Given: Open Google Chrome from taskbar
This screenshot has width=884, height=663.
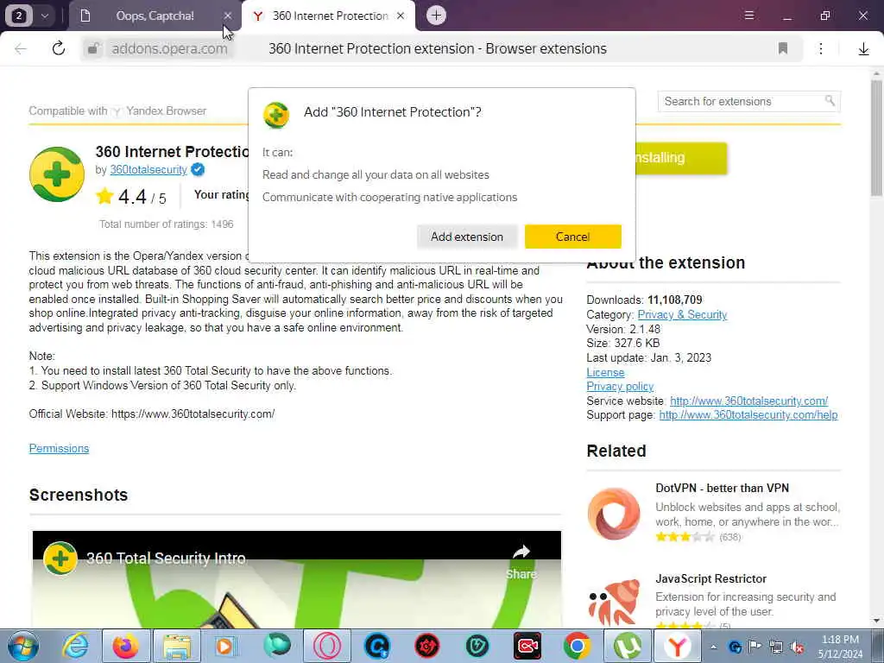Looking at the screenshot, I should pos(576,646).
